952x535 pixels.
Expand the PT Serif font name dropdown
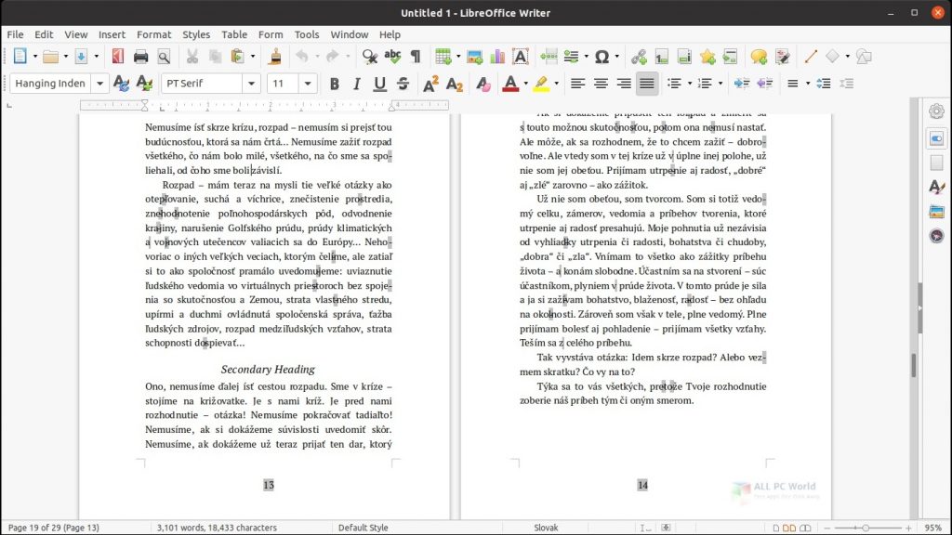click(x=251, y=84)
